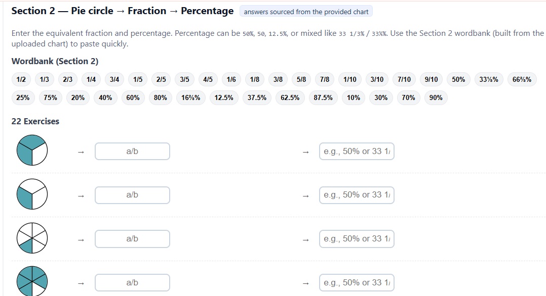Pick the 12.5% wordbank chip
Screen dimensions: 546x296
click(224, 97)
